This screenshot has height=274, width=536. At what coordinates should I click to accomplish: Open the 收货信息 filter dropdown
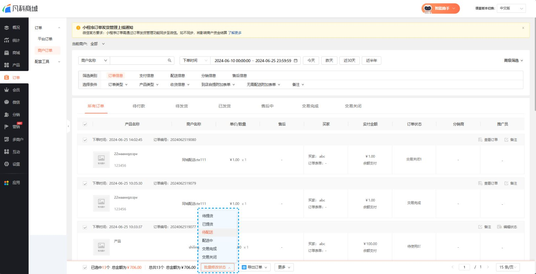point(180,84)
